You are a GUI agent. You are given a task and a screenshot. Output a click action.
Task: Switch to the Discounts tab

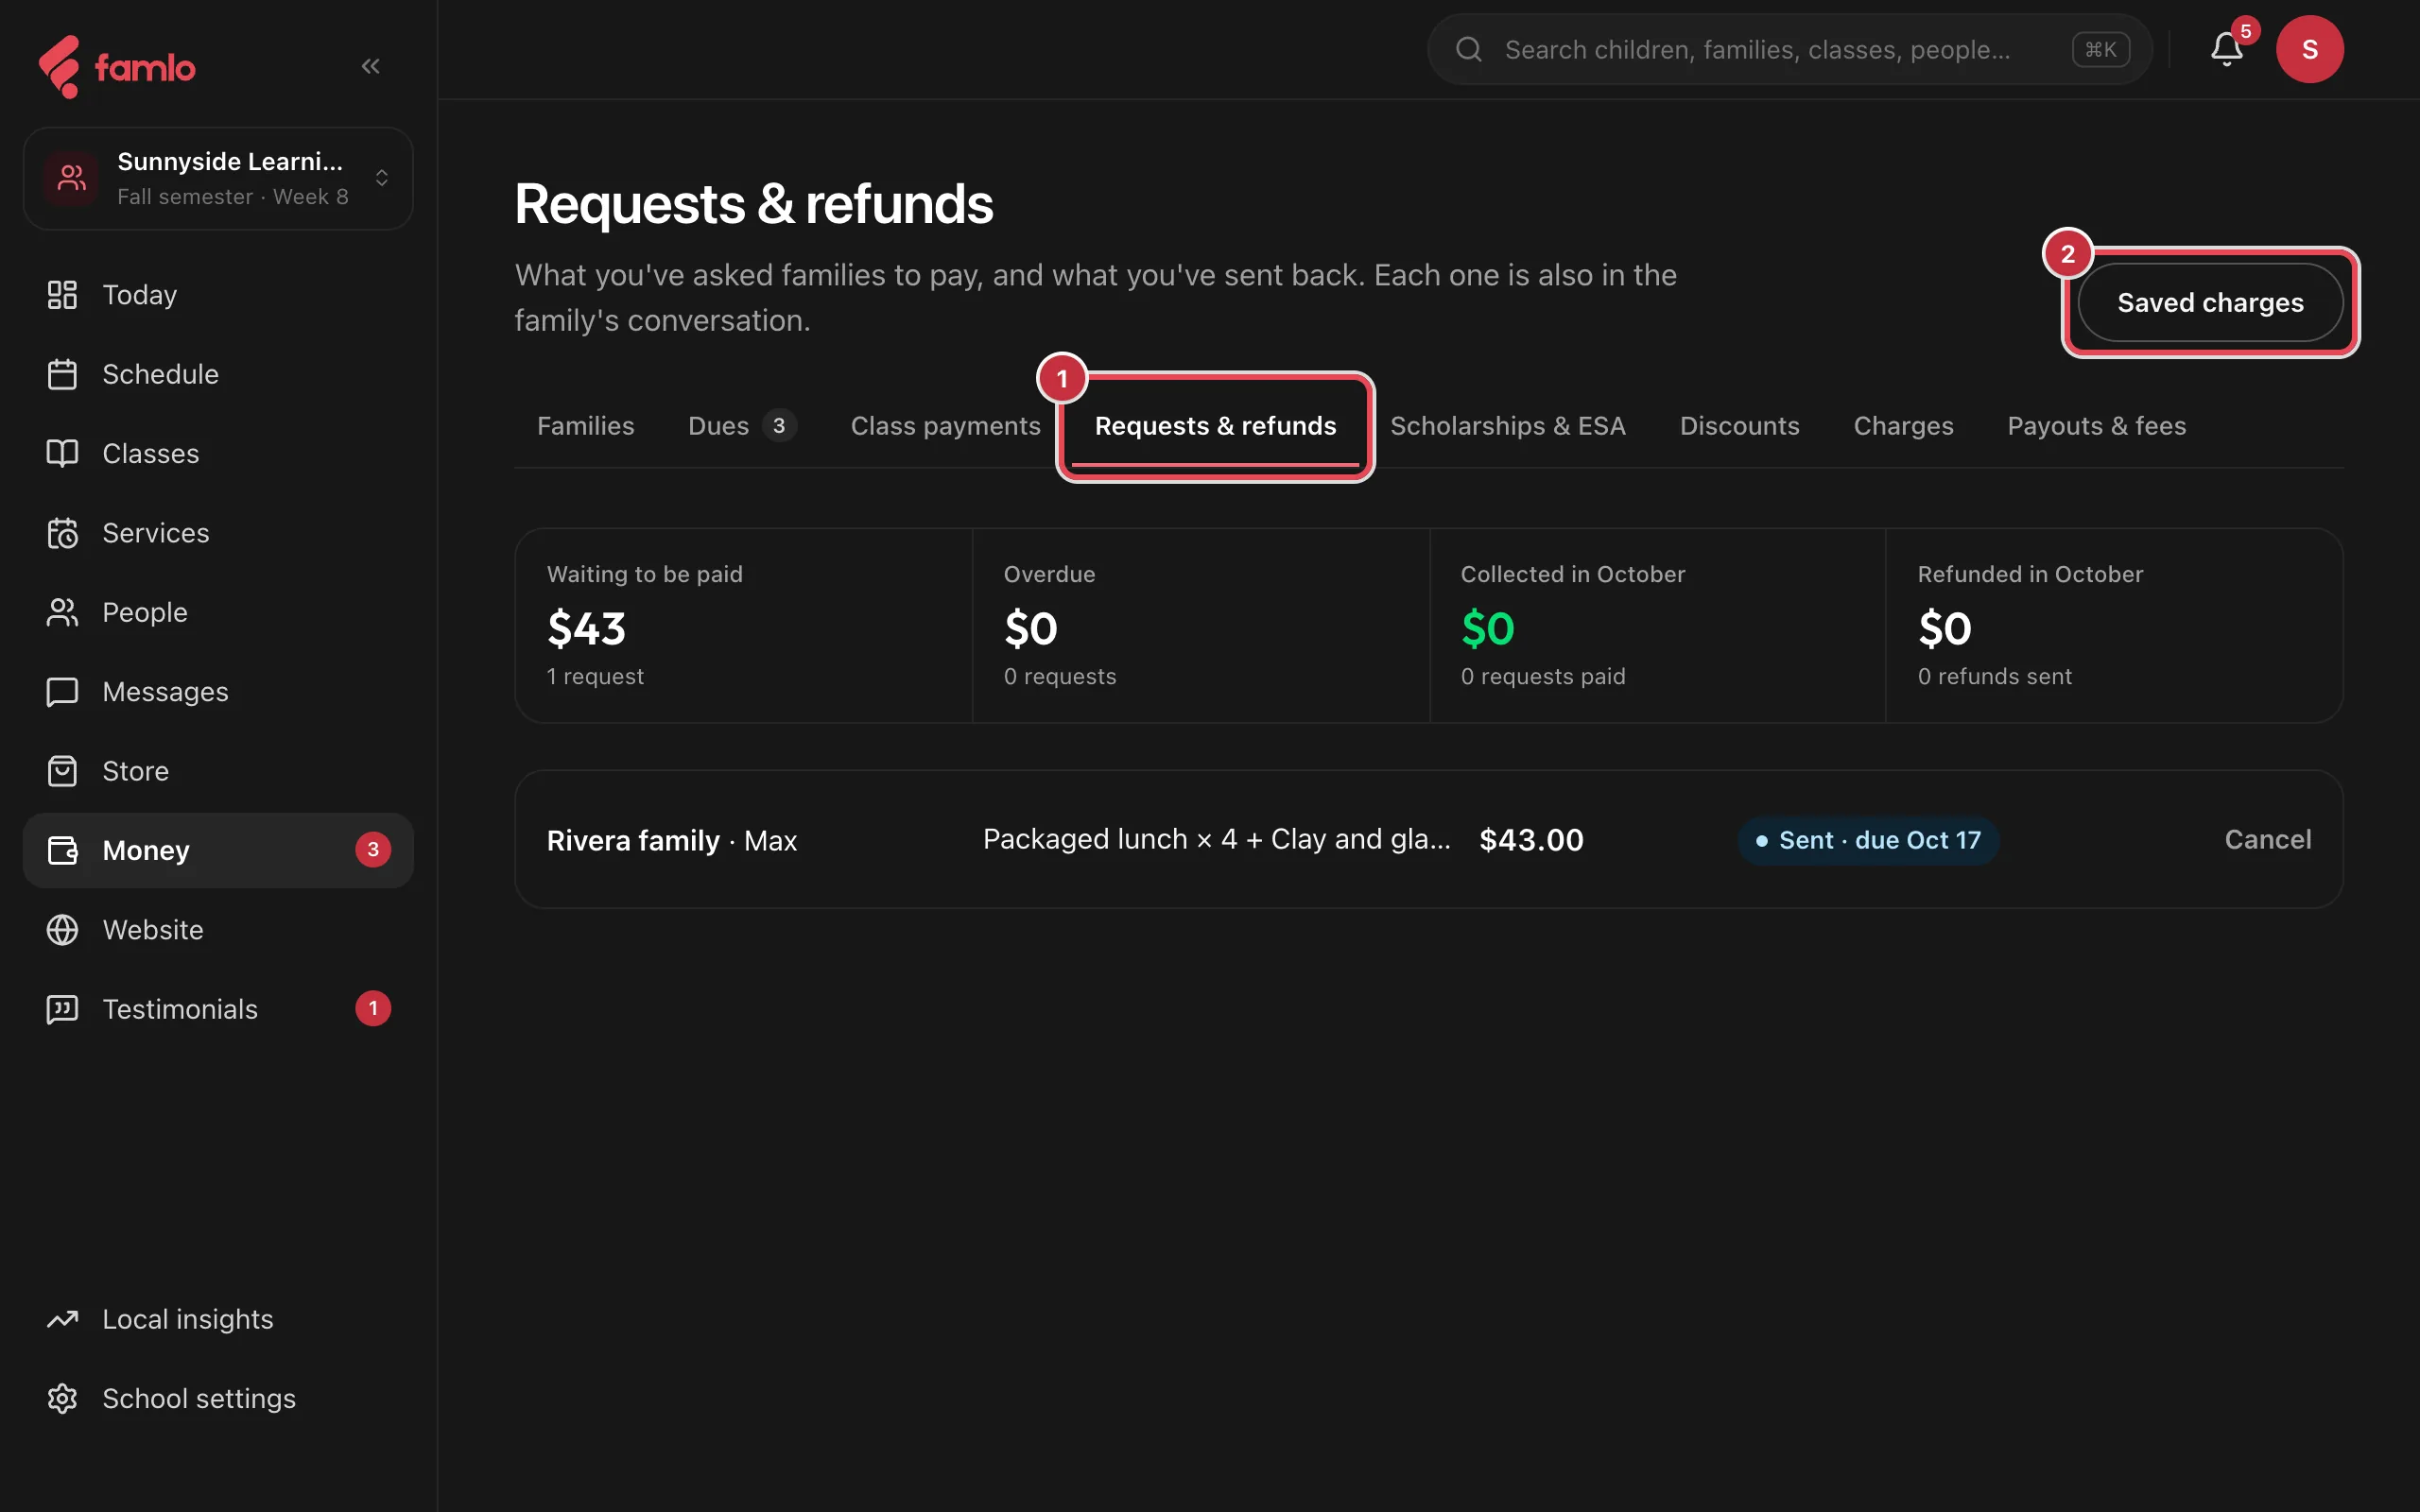click(x=1739, y=426)
